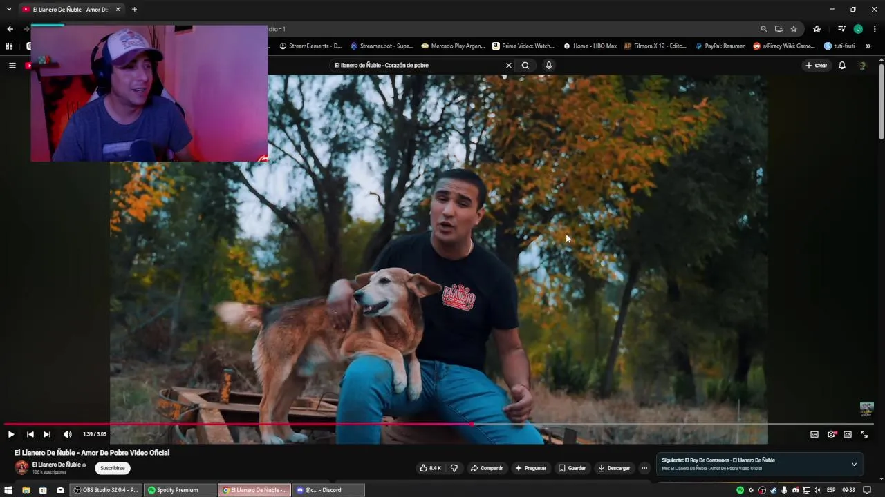This screenshot has height=497, width=885.
Task: Select the El Llanero De Ñuble browser tab
Action: pos(71,10)
